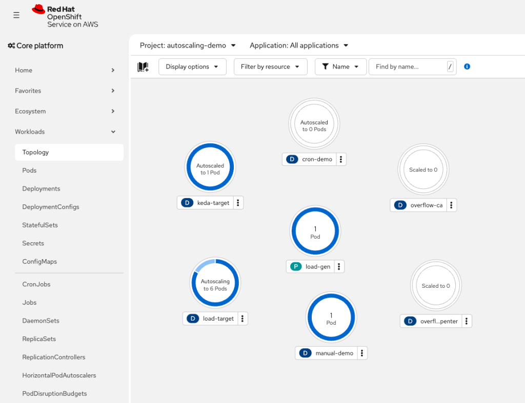Select the load-gen 1 Pod node
The width and height of the screenshot is (525, 403).
point(315,231)
